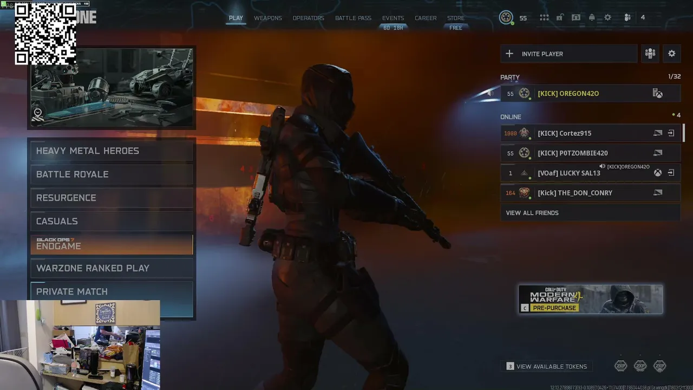This screenshot has height=390, width=693.
Task: Select HEAVY METAL HEROES mode
Action: click(x=112, y=151)
